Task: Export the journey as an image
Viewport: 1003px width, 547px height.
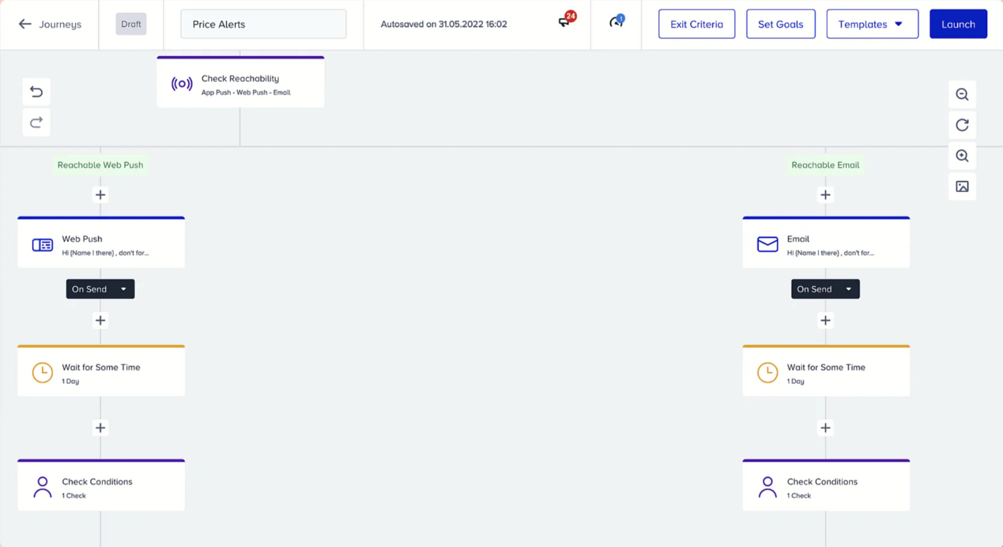Action: (962, 187)
